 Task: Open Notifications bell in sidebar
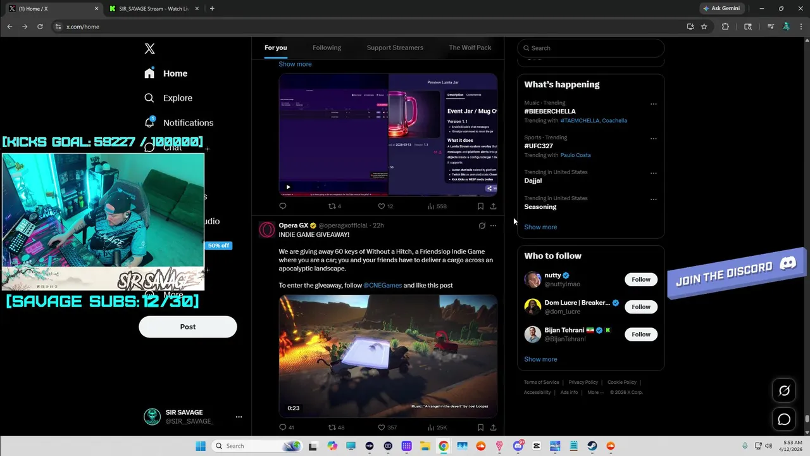[x=149, y=122]
